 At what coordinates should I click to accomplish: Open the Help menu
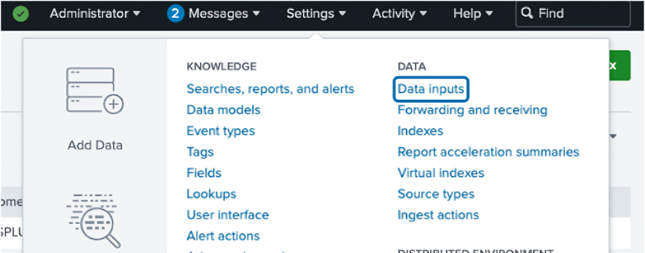(x=473, y=14)
